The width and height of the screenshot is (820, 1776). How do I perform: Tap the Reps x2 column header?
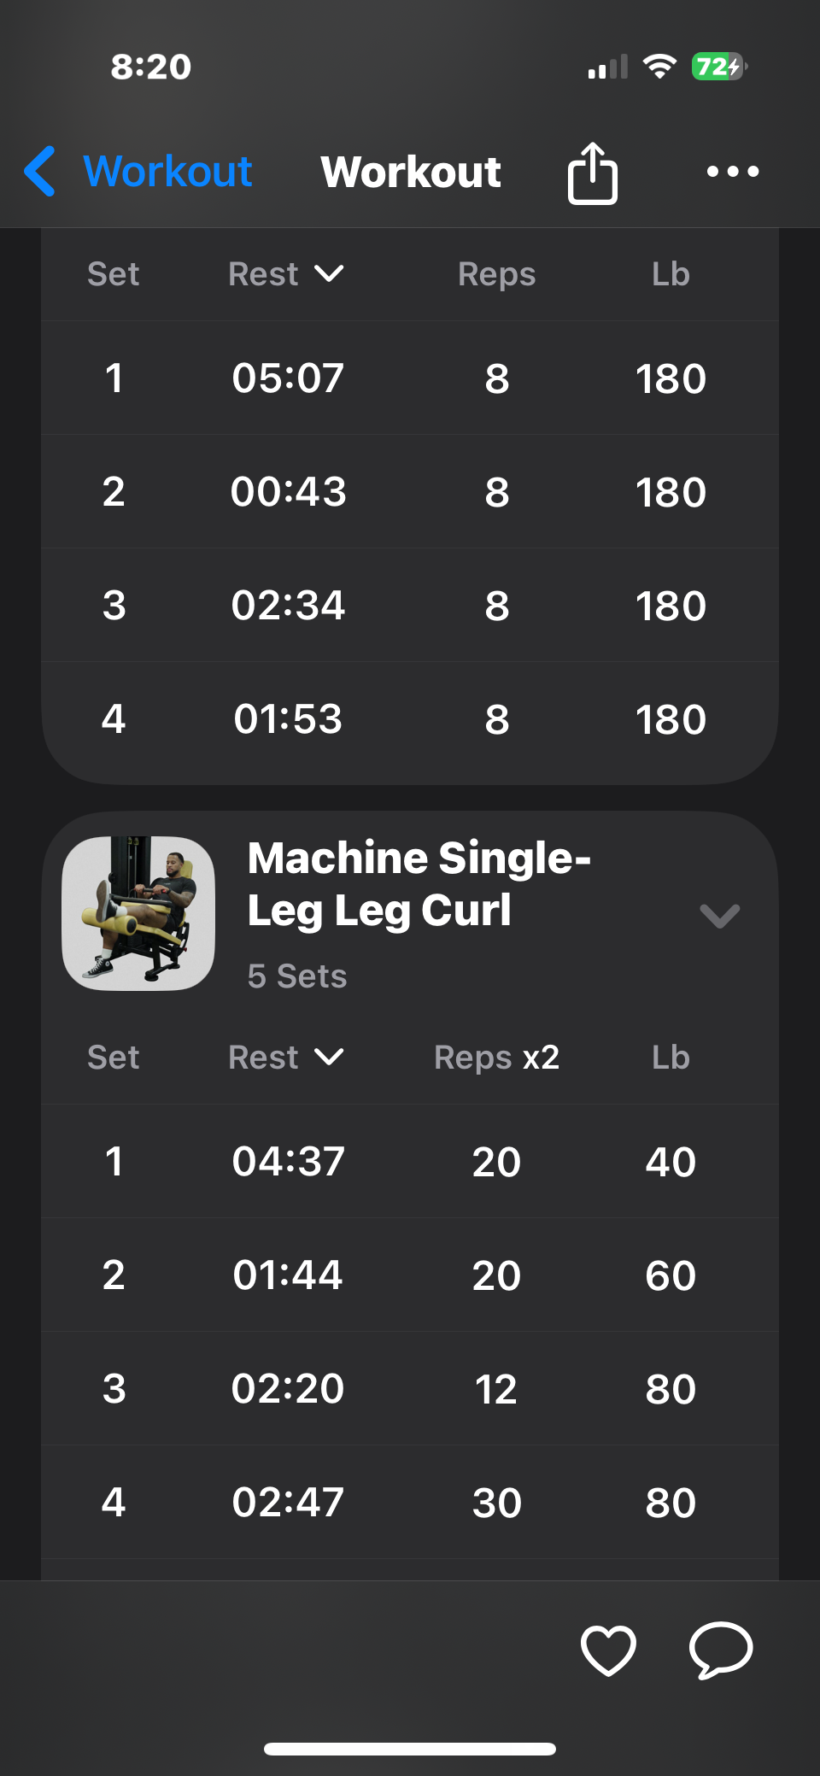pos(496,1058)
